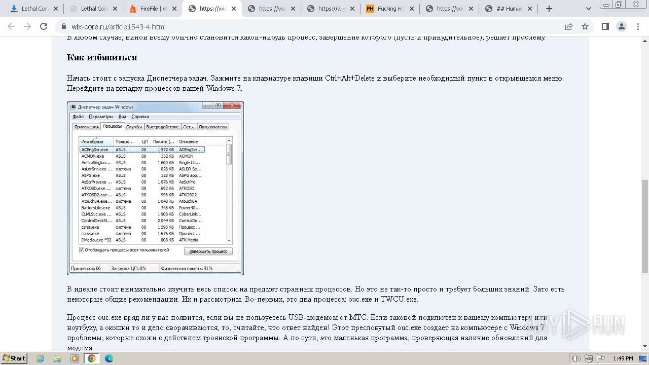
Task: Open a new tab with plus button
Action: click(549, 9)
